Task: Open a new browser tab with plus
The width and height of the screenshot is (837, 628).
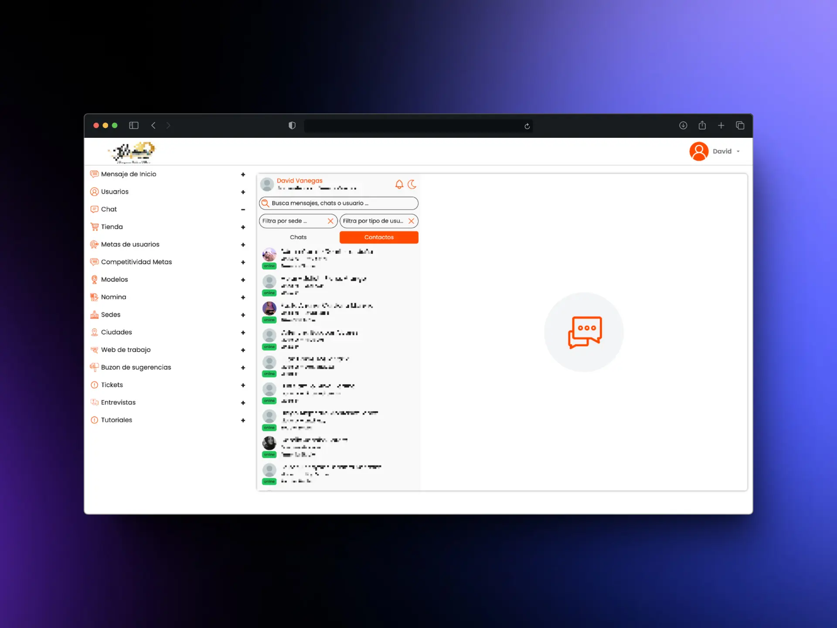Action: pyautogui.click(x=721, y=126)
